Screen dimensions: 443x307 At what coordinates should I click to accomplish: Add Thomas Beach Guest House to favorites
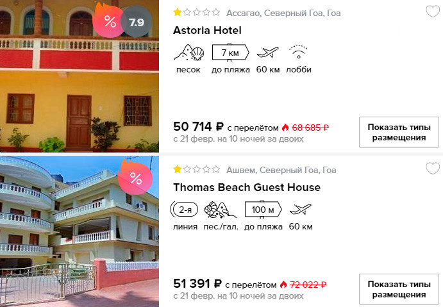(x=433, y=169)
